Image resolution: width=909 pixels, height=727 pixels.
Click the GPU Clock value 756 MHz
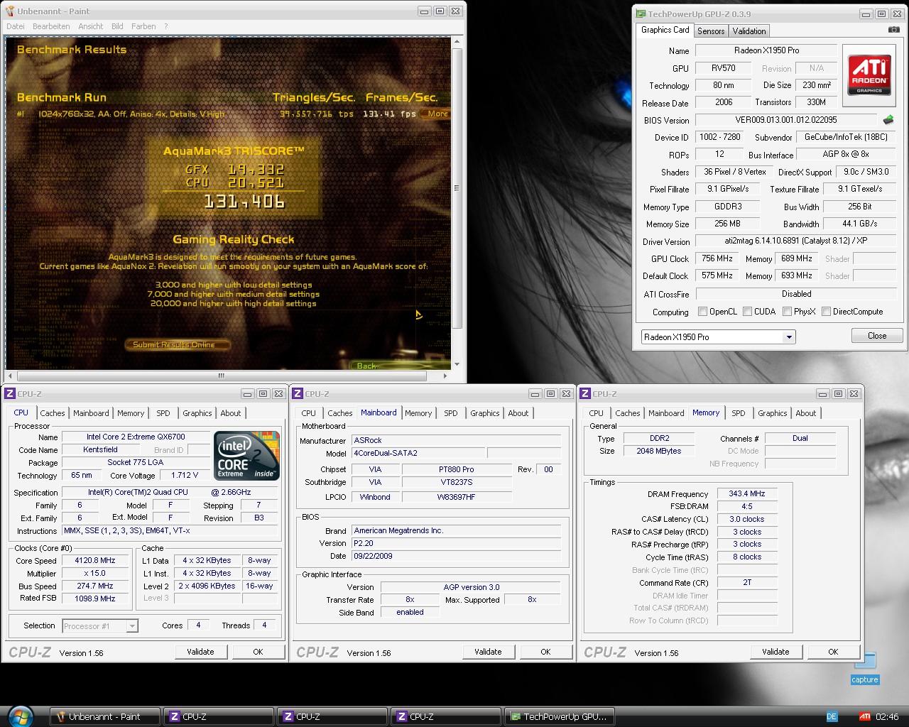click(x=717, y=258)
